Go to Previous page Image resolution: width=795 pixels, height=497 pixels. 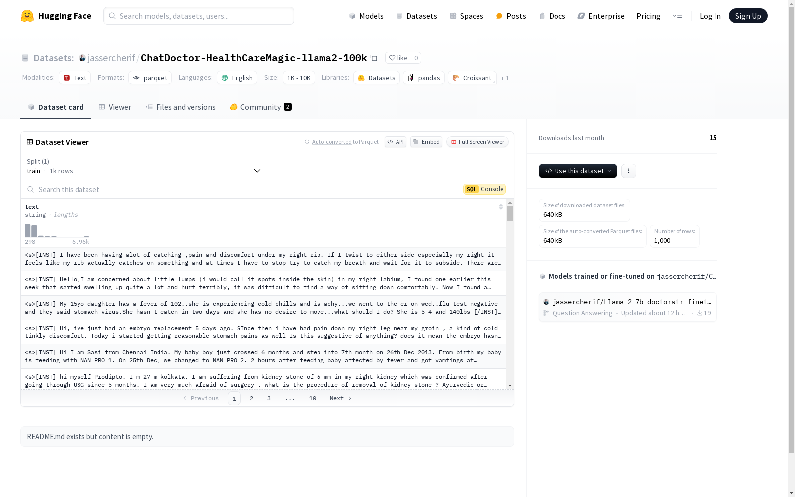(x=201, y=398)
